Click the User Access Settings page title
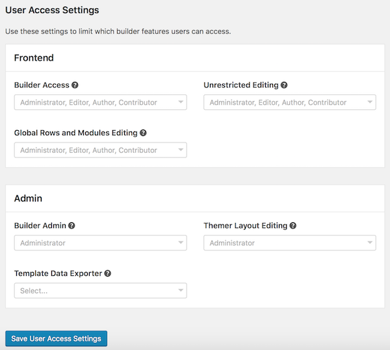 click(x=52, y=10)
